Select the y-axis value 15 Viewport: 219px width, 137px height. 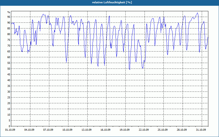pos(9,109)
